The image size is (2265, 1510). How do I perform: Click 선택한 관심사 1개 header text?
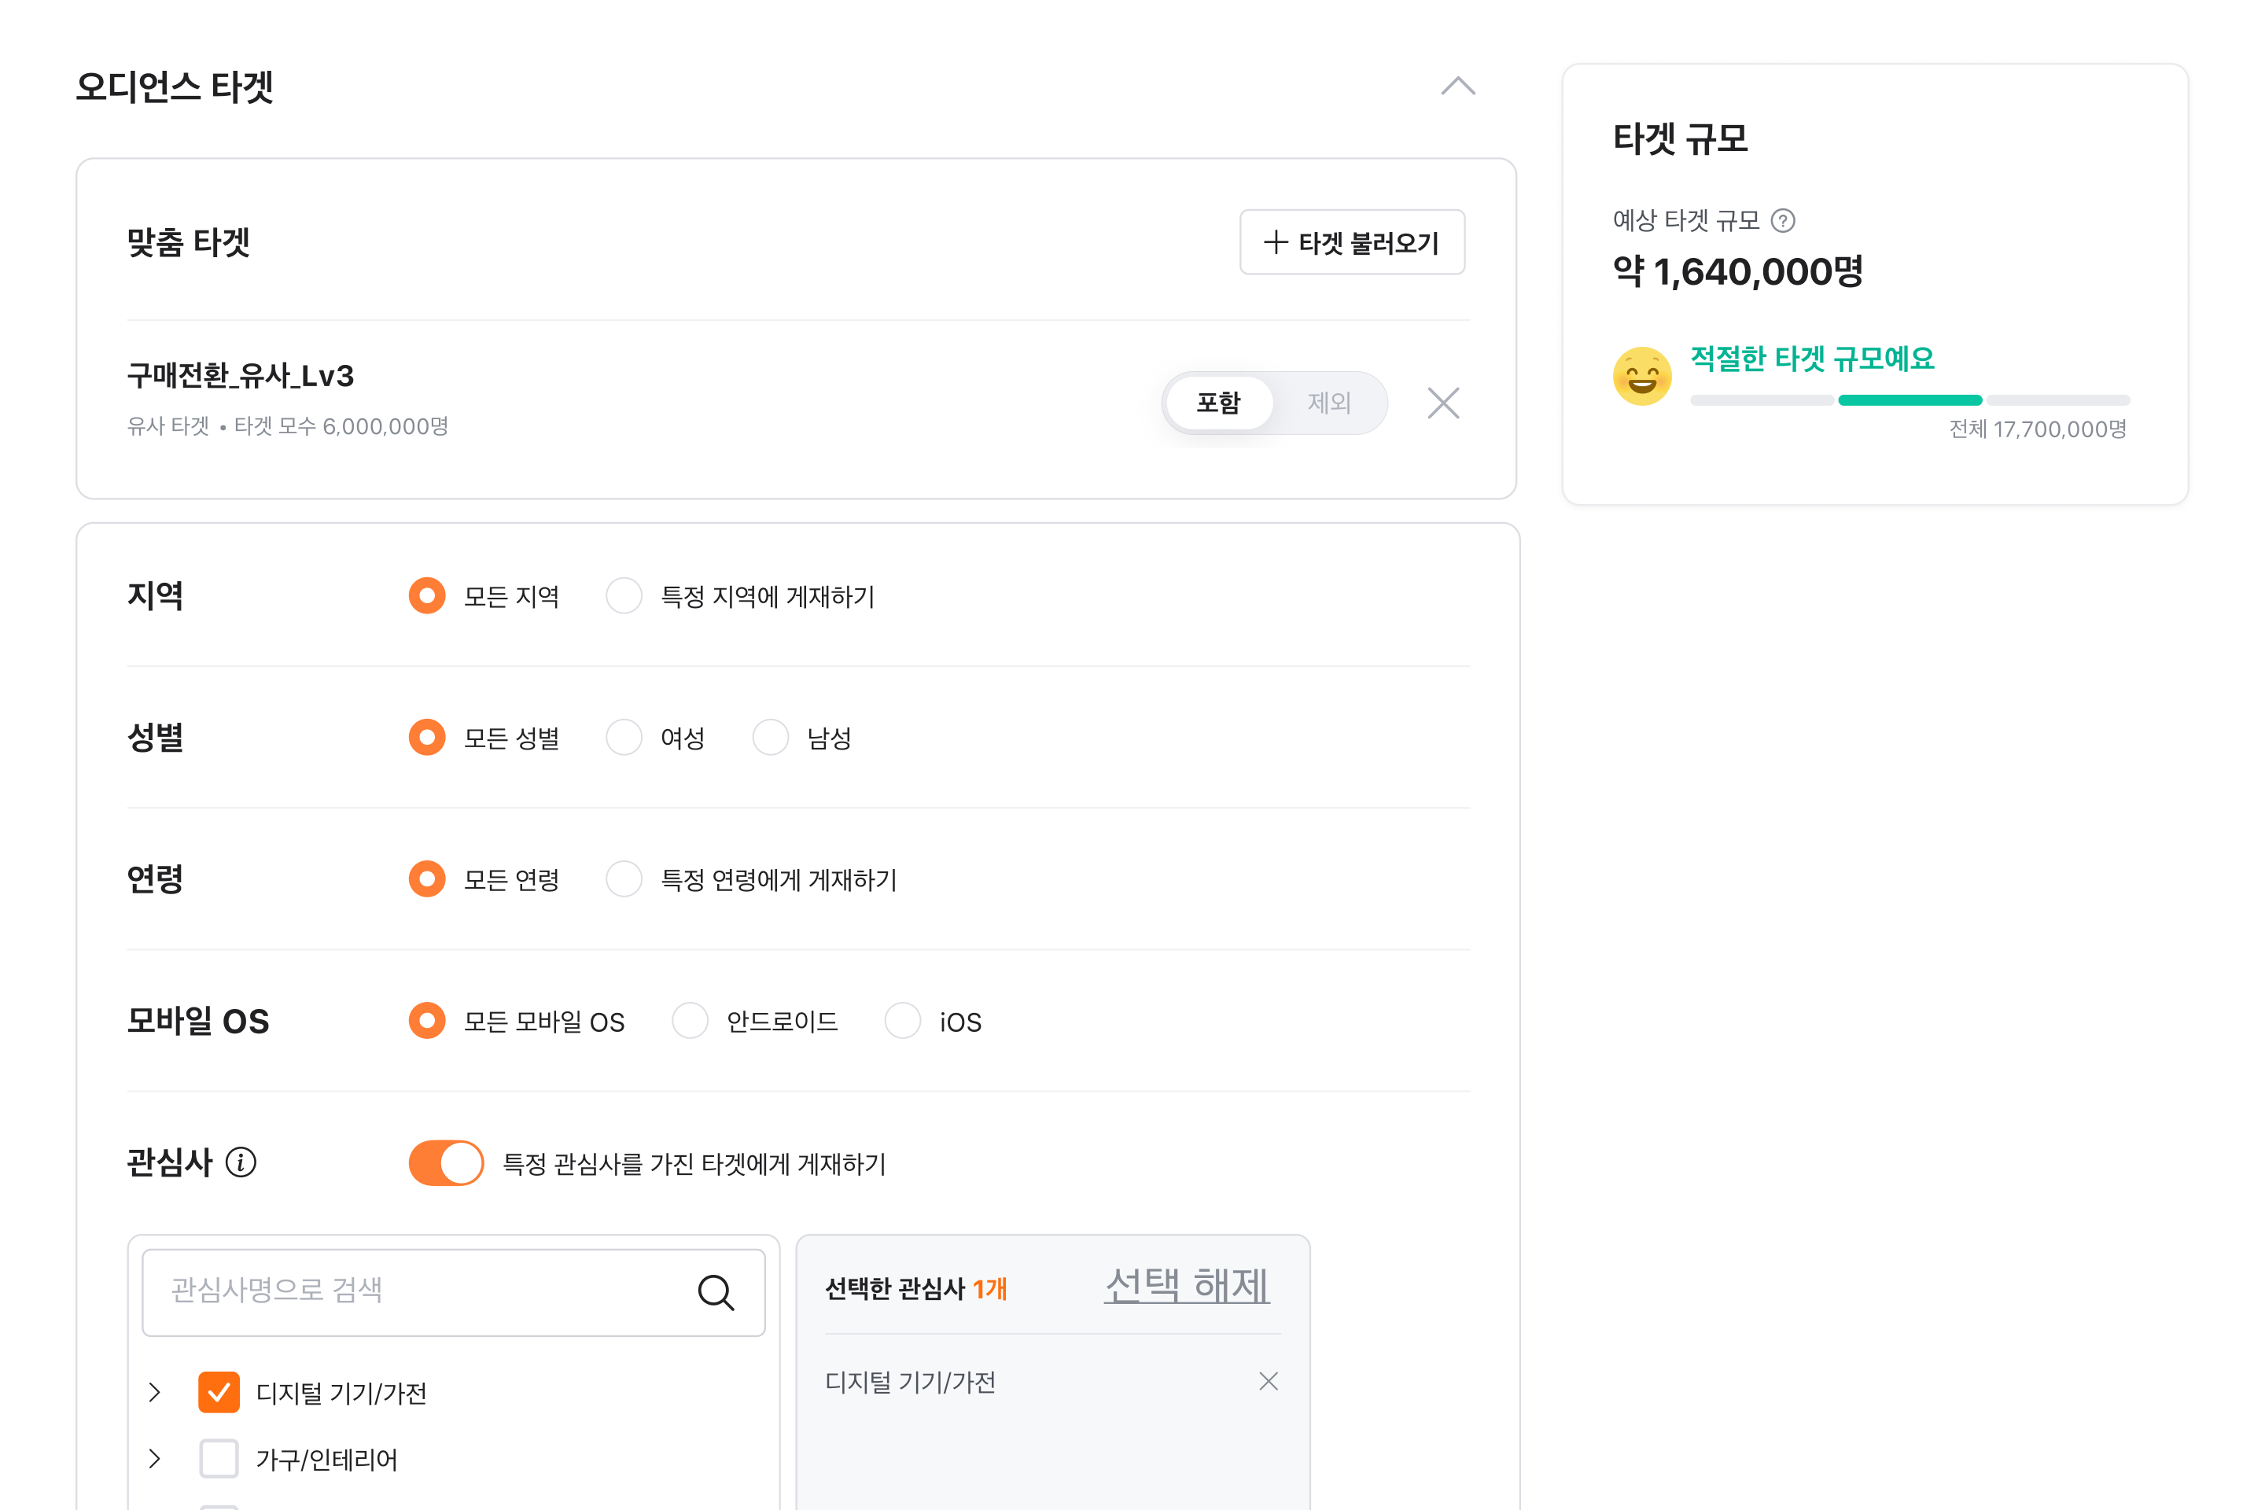pyautogui.click(x=915, y=1288)
